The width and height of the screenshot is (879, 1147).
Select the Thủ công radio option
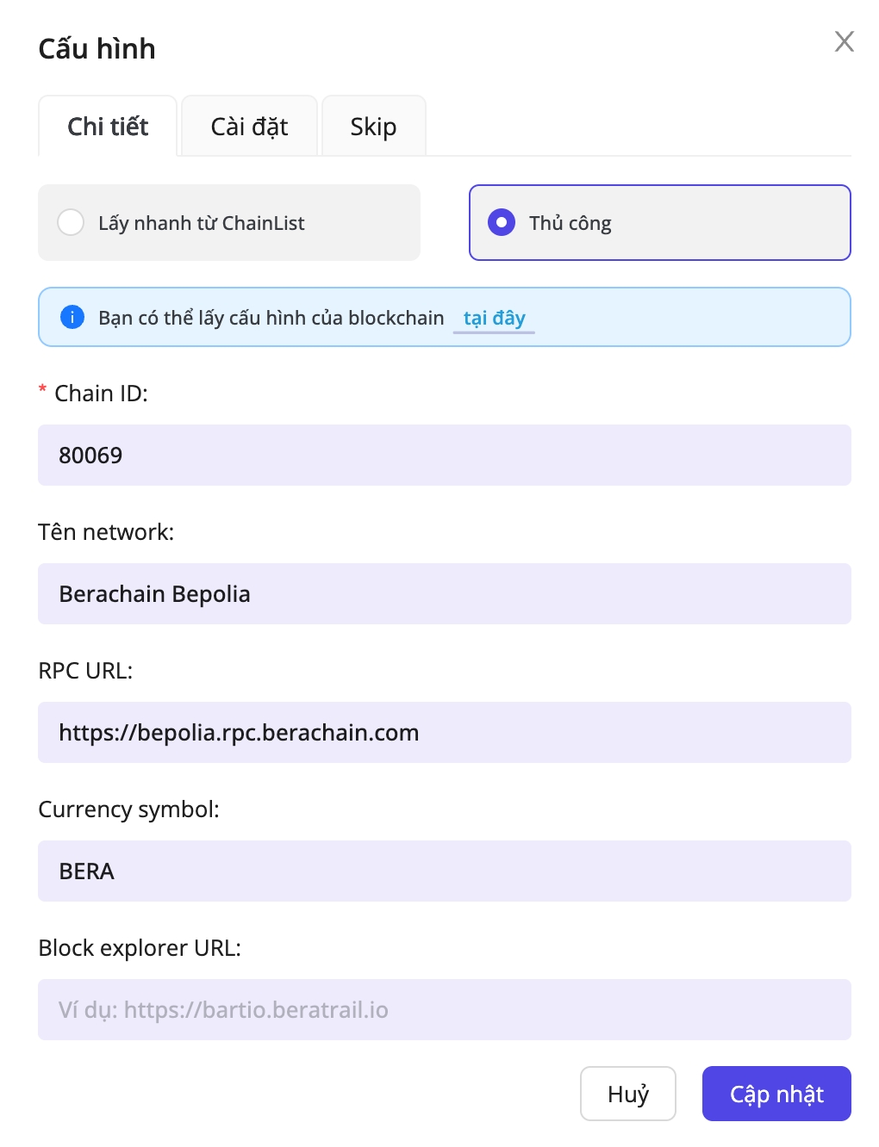(502, 222)
